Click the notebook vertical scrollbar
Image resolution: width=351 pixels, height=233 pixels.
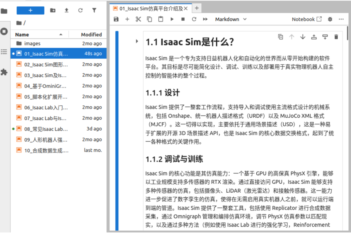(x=347, y=34)
